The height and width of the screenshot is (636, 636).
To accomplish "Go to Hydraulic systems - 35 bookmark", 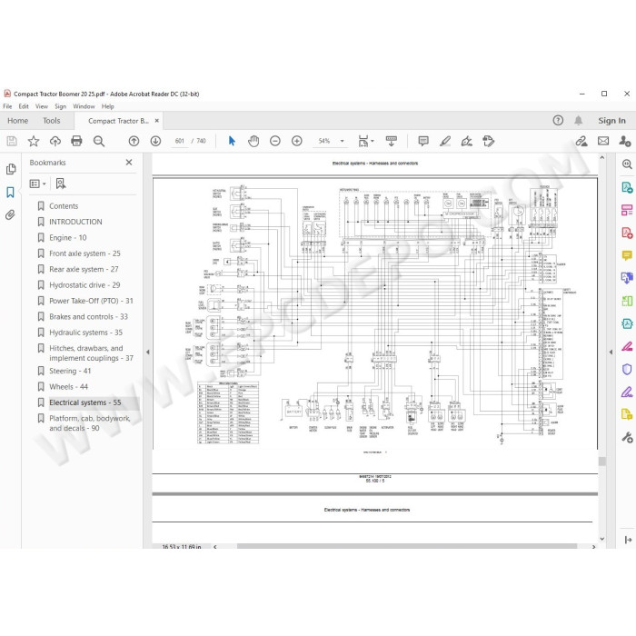I will click(x=85, y=333).
